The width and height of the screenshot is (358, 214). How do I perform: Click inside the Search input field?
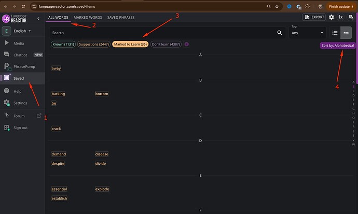point(162,33)
